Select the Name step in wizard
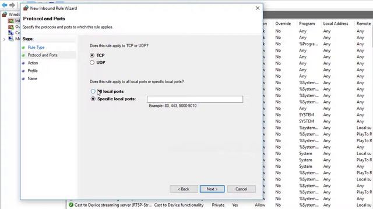The height and width of the screenshot is (209, 373). [33, 78]
